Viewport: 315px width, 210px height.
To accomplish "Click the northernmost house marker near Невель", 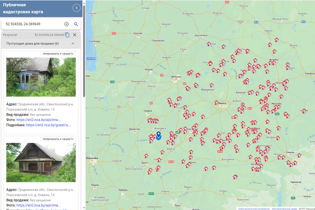I will [276, 40].
